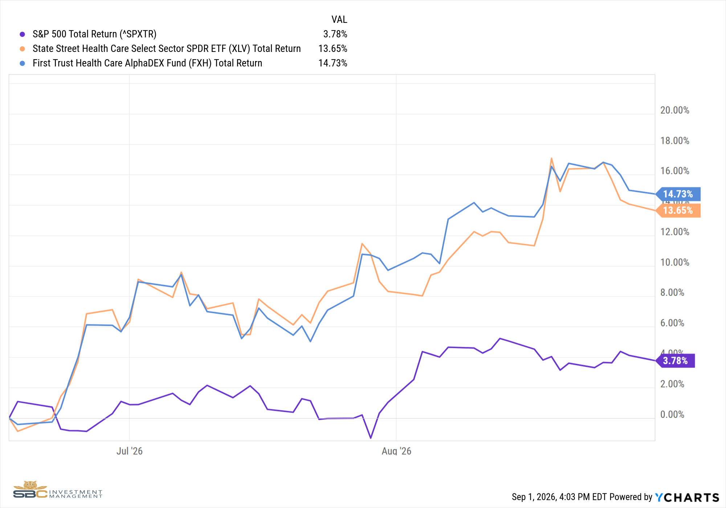Viewport: 726px width, 508px height.
Task: Select the S&P 500 Total Return legend label
Action: (94, 34)
